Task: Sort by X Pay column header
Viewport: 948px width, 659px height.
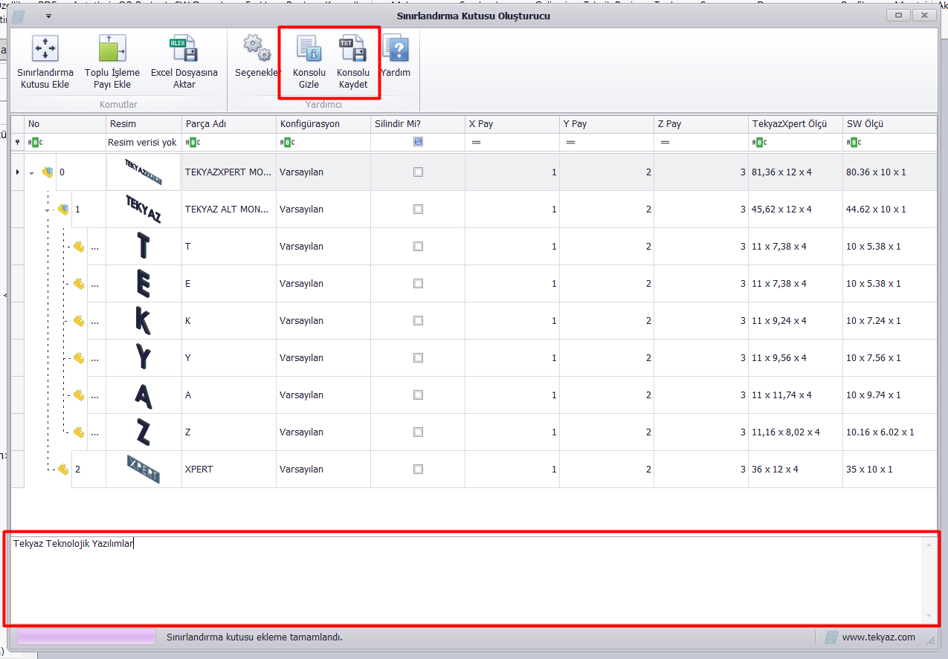Action: (x=512, y=124)
